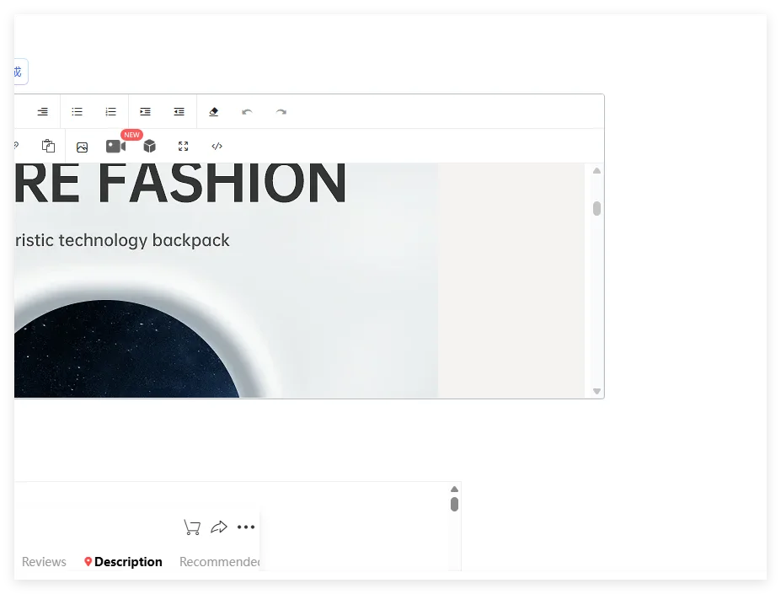Toggle fullscreen editor mode

(184, 146)
